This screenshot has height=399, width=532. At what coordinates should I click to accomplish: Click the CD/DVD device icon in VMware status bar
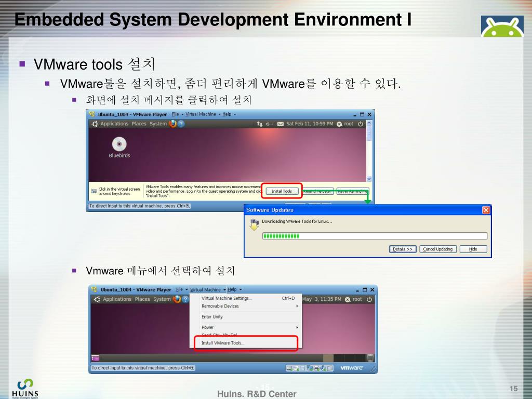[x=296, y=368]
